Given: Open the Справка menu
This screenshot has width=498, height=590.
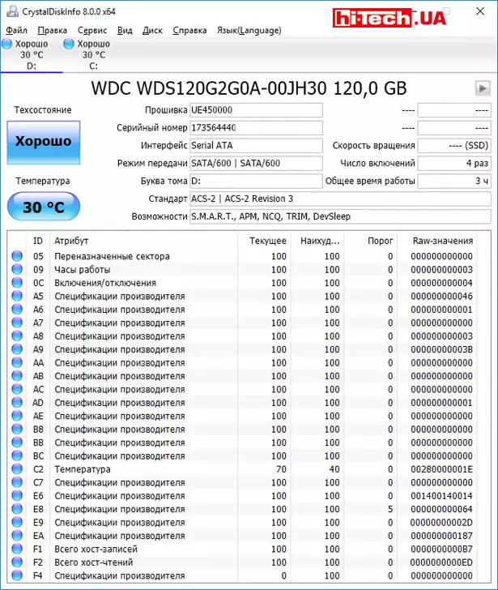Looking at the screenshot, I should pyautogui.click(x=189, y=30).
